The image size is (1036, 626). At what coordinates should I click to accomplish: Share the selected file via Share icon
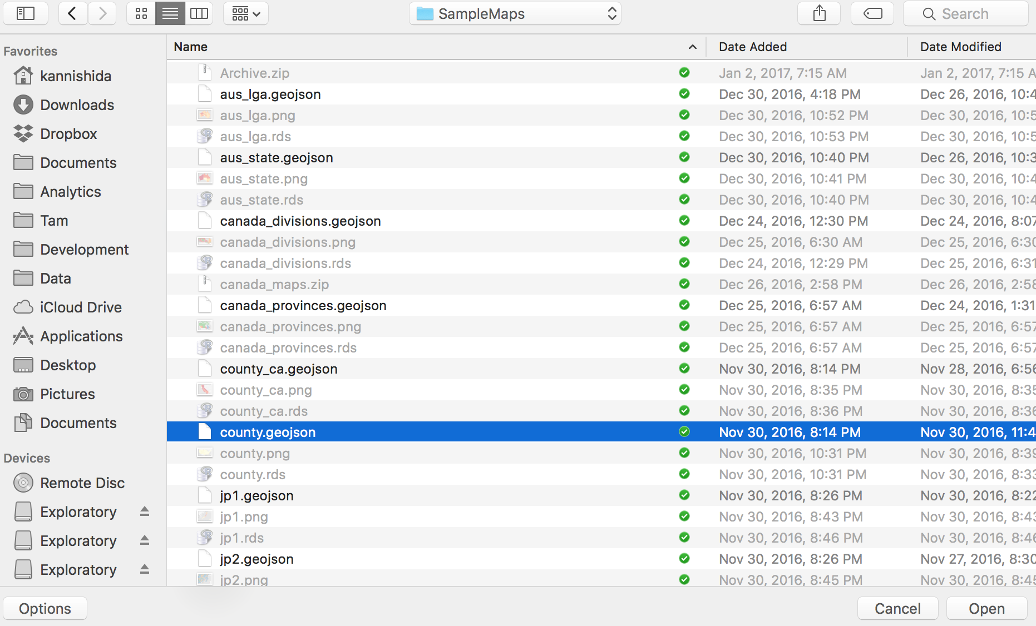pyautogui.click(x=818, y=13)
